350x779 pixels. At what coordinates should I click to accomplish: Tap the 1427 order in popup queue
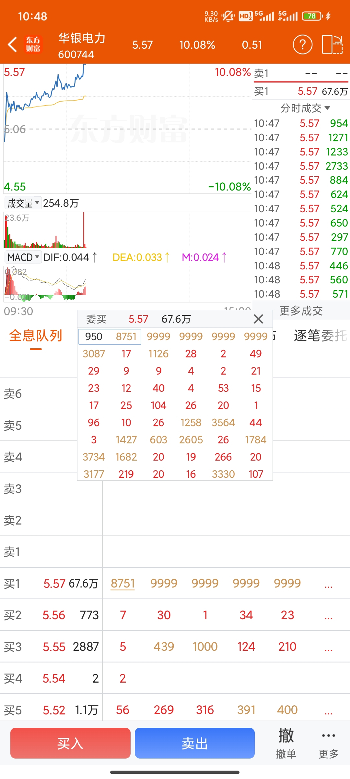coord(126,439)
